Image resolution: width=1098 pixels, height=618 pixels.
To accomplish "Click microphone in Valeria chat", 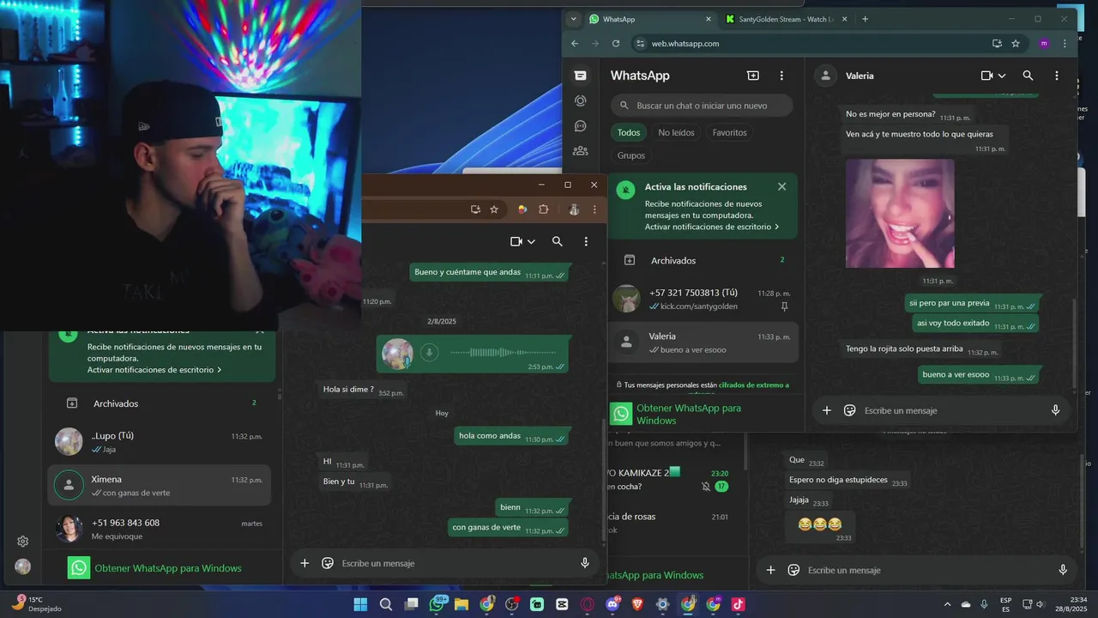I will [1056, 410].
